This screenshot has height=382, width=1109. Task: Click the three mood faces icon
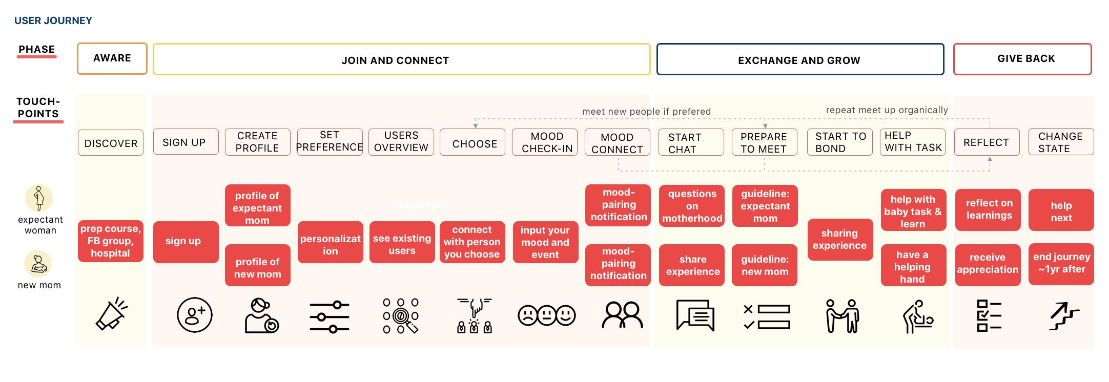[546, 315]
